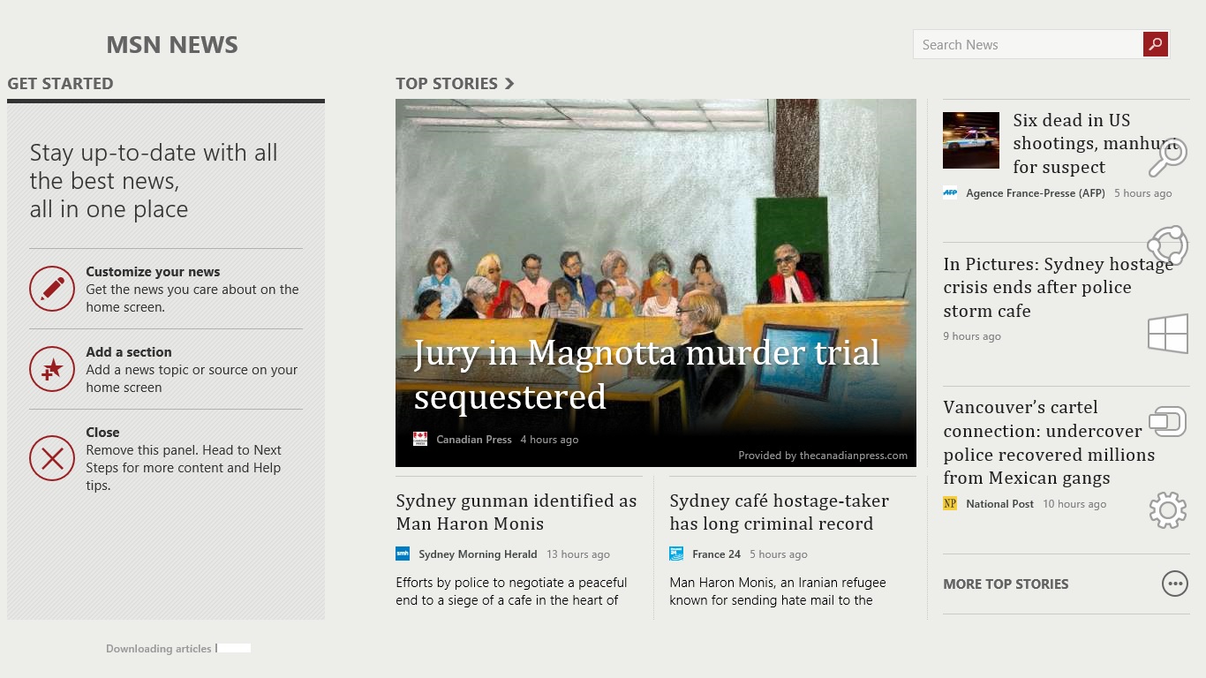Click Close label in Get Started panel

point(102,433)
